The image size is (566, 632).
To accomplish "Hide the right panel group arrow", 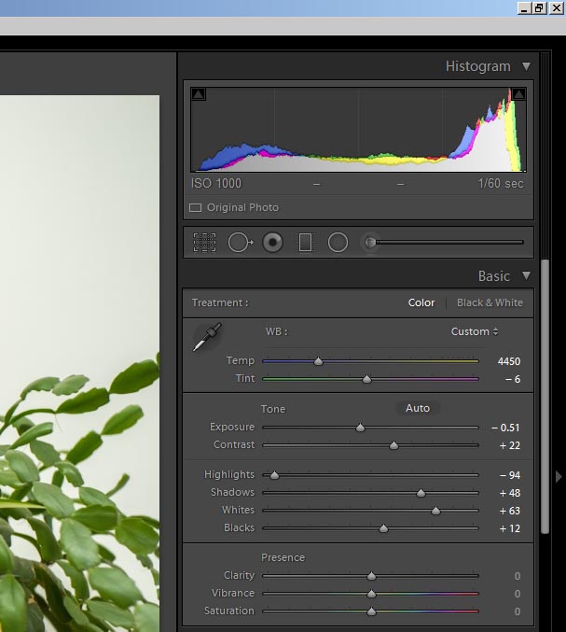I will tap(559, 477).
